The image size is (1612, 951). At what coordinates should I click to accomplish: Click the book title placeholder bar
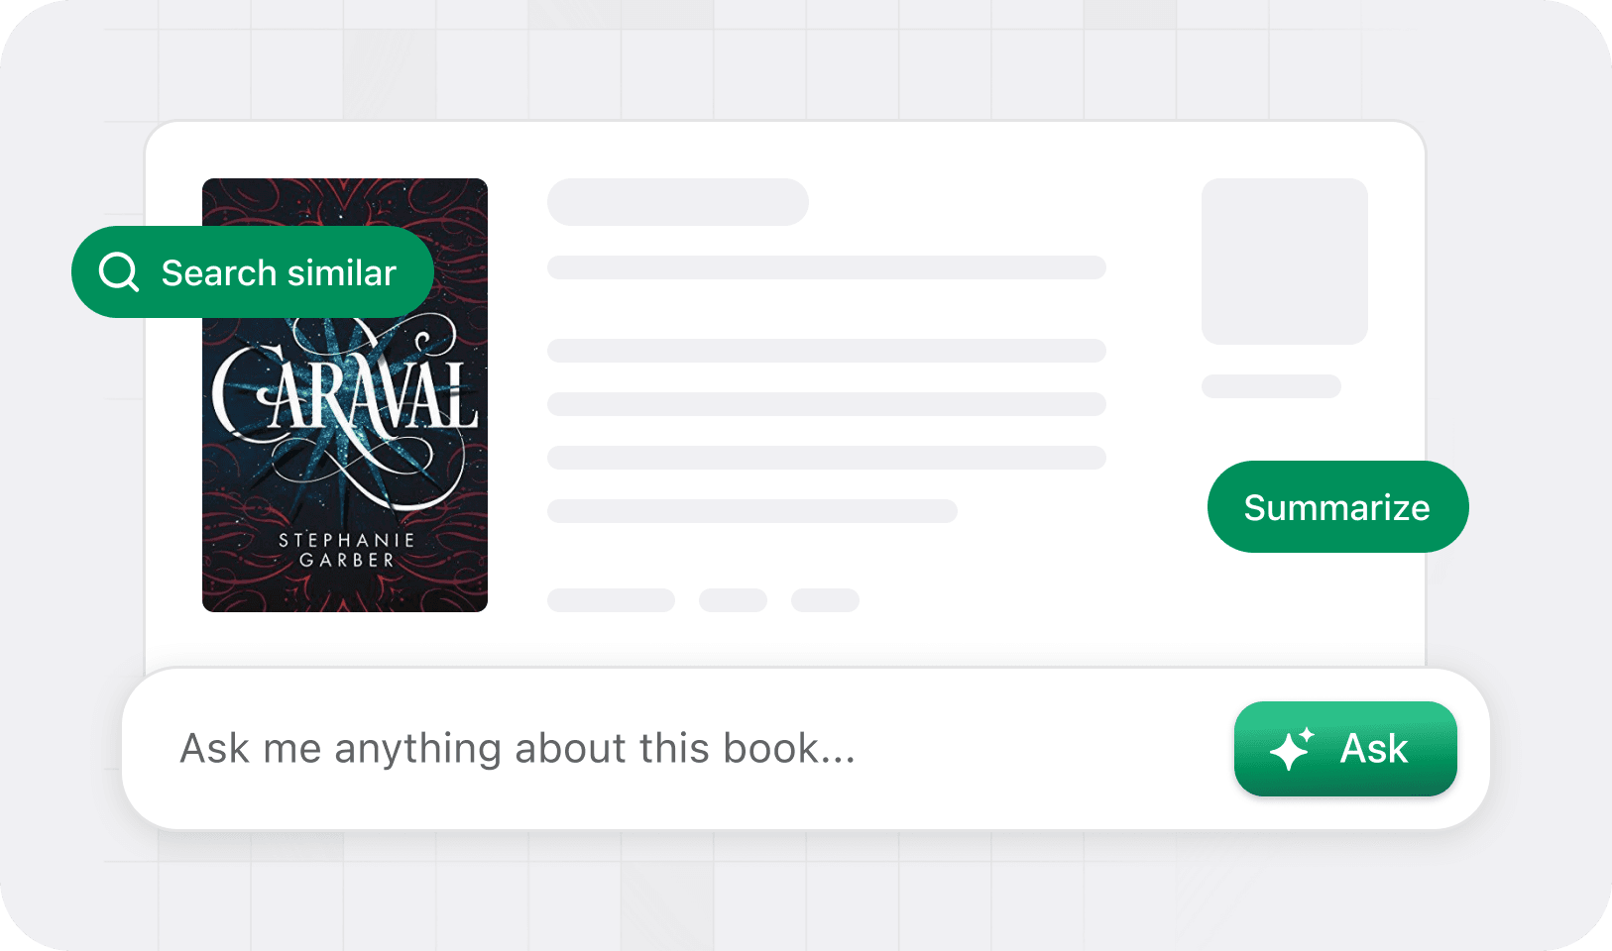(678, 202)
